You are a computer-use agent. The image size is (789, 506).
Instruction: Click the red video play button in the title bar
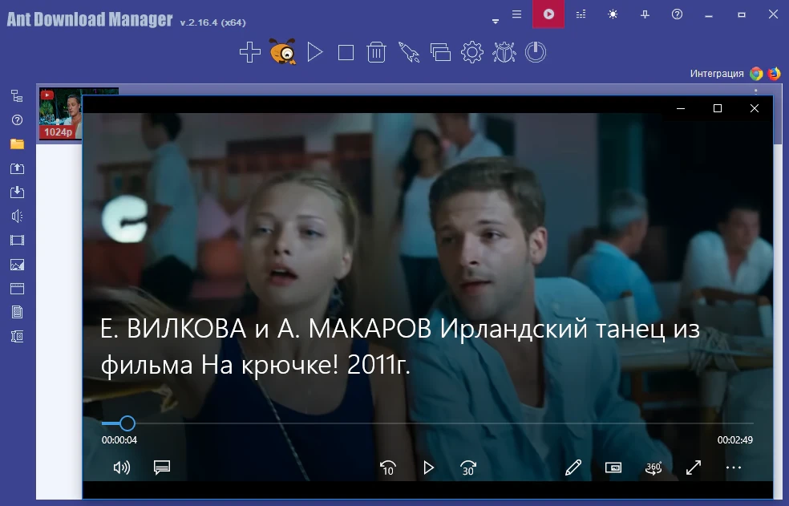pos(548,14)
